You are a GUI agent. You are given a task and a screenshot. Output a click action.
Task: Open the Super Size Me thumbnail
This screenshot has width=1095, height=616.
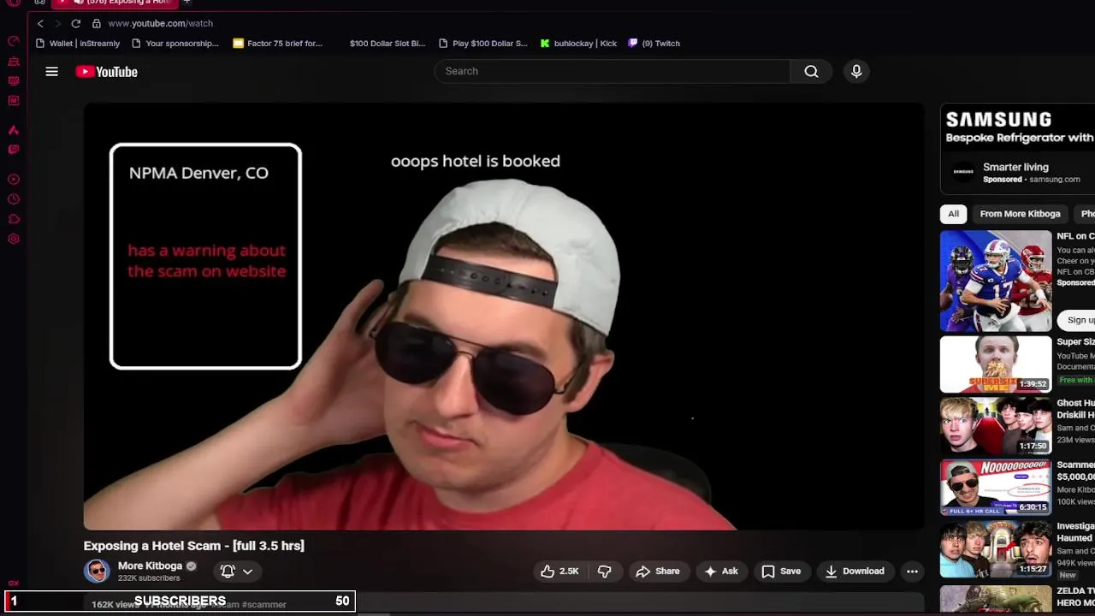tap(996, 364)
